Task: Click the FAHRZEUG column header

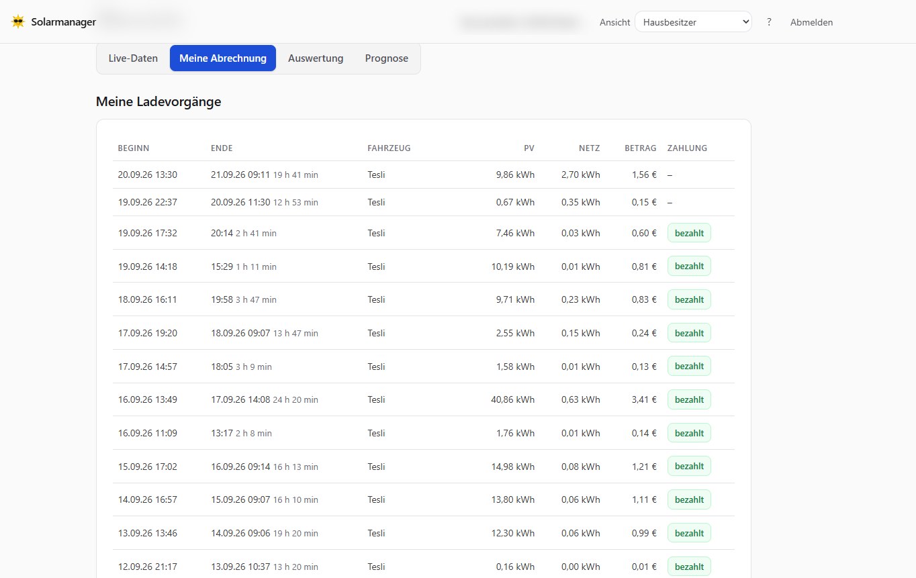Action: pos(389,148)
